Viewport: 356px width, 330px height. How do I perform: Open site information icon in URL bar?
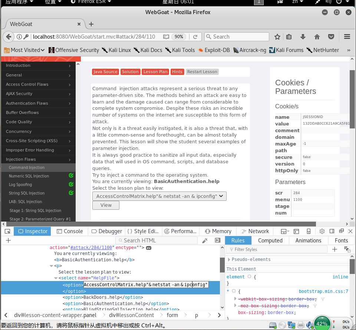19,37
